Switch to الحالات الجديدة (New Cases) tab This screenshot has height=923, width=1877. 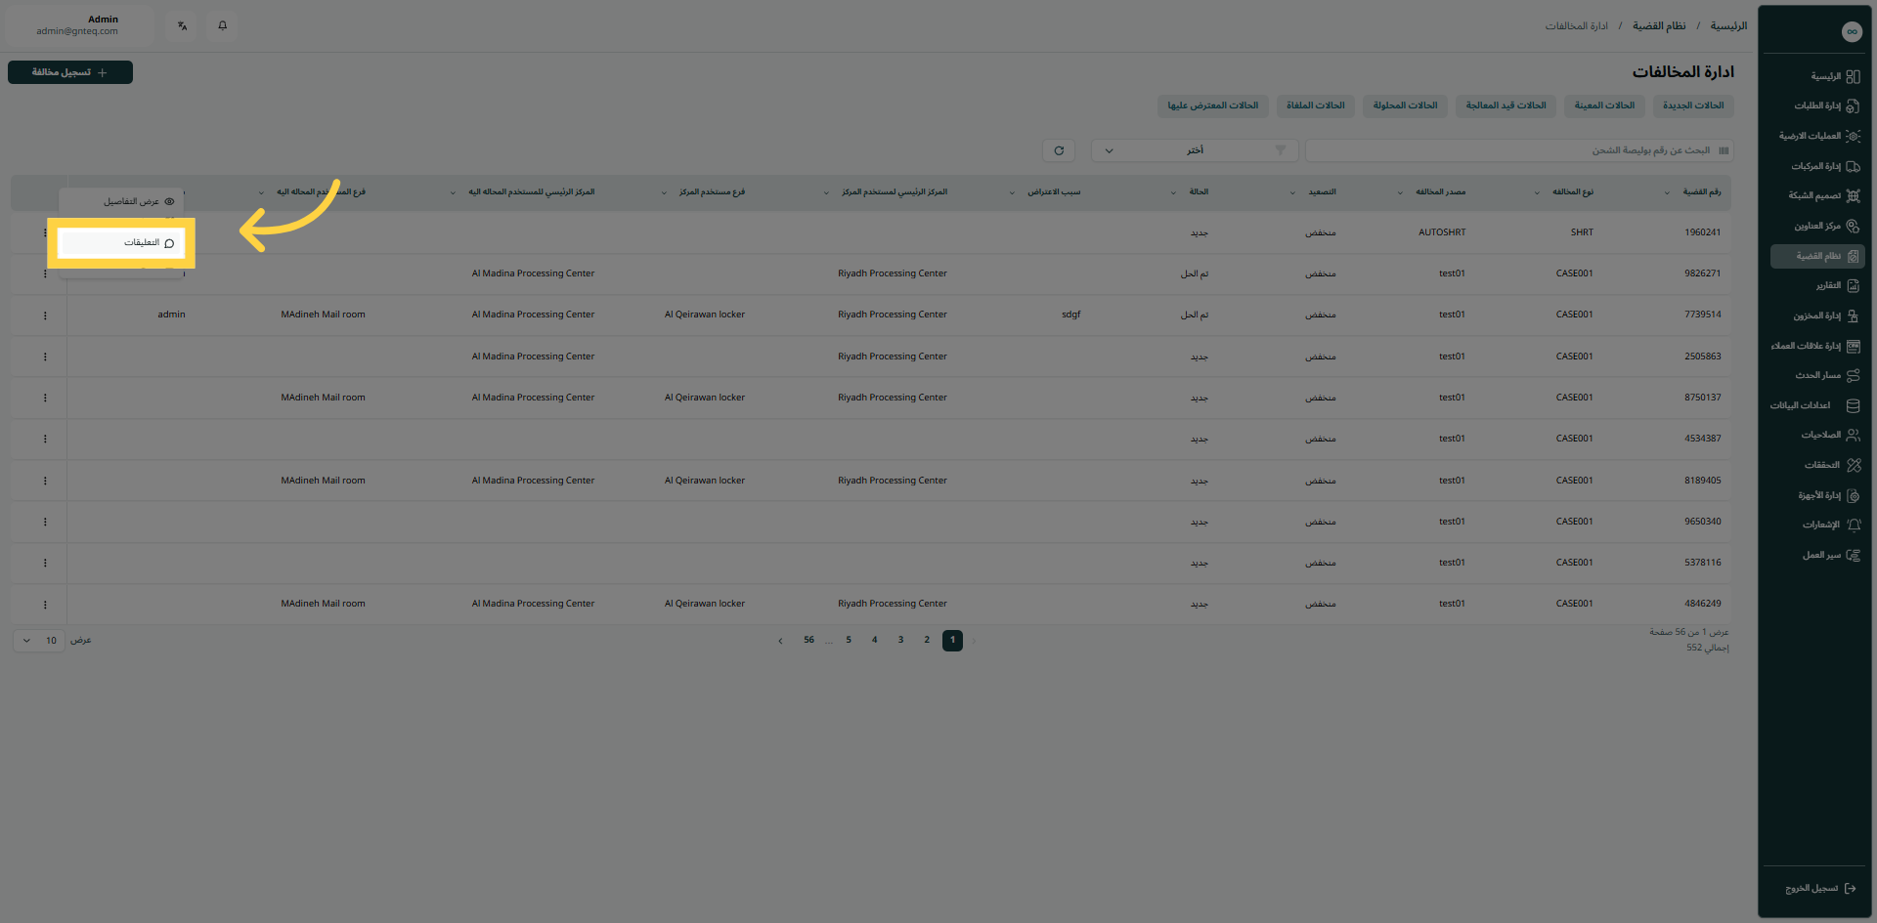click(x=1693, y=105)
